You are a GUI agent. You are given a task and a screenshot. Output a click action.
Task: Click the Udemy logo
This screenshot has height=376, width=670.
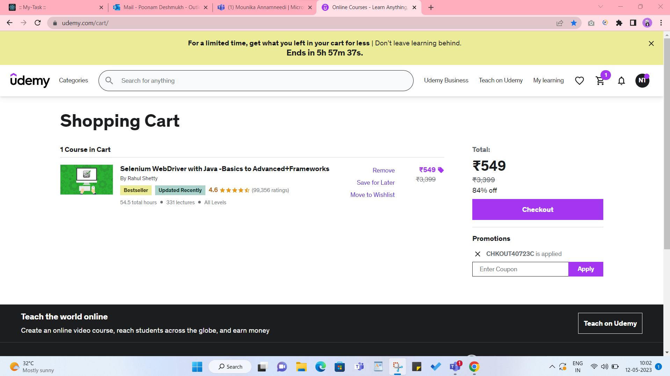pos(30,80)
